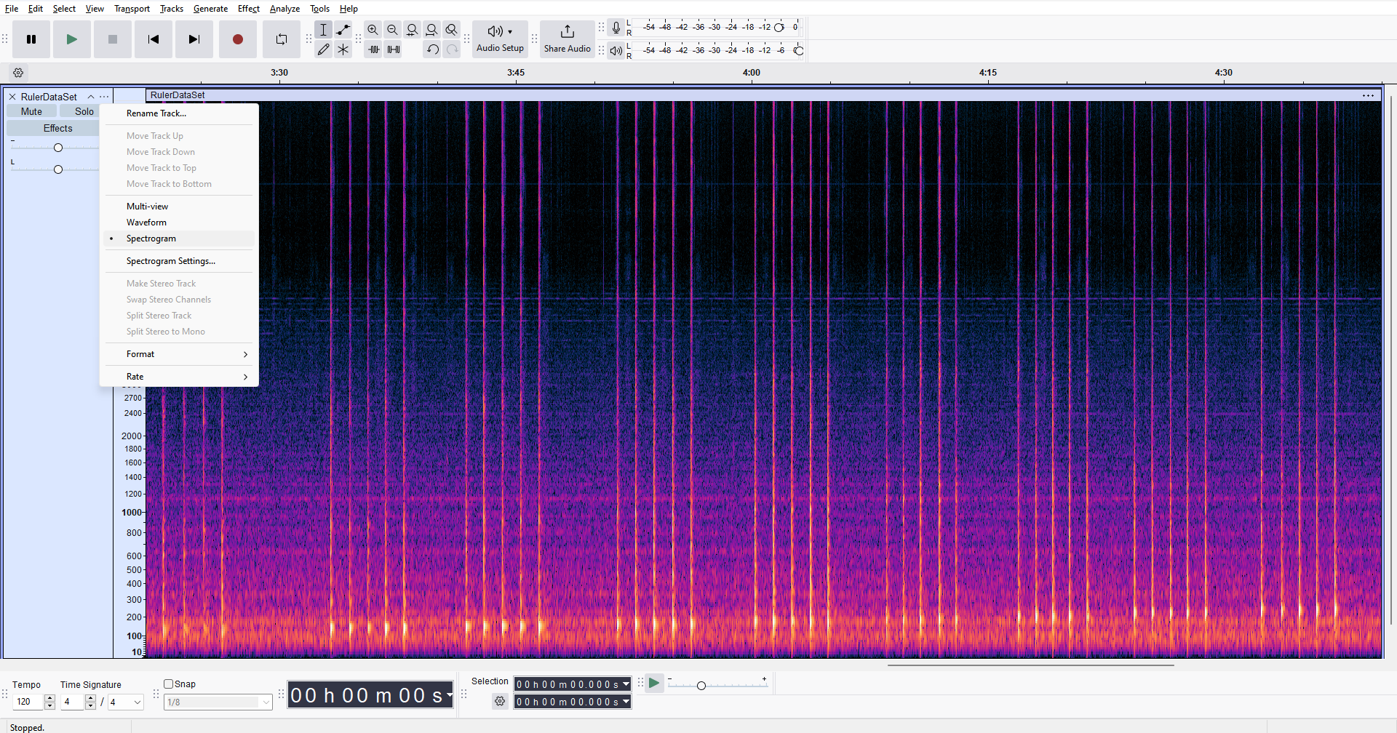Open the Effect menu
Viewport: 1397px width, 733px height.
tap(249, 9)
